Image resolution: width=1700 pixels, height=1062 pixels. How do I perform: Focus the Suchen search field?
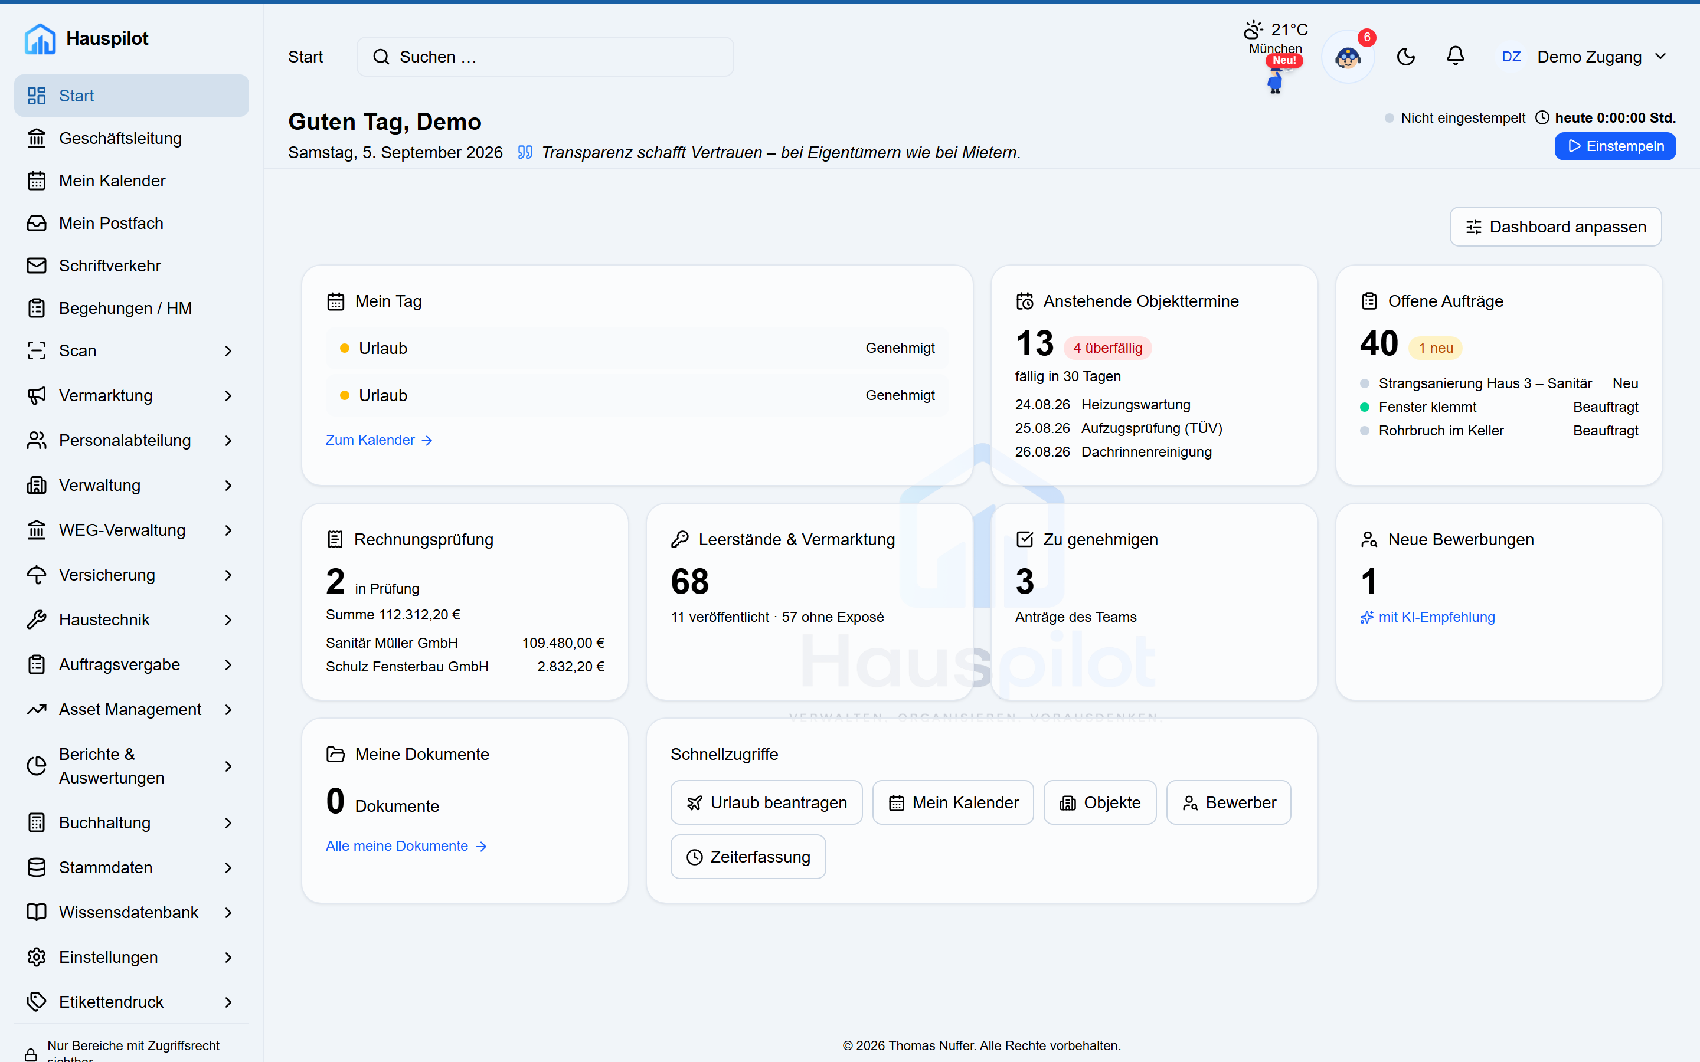pyautogui.click(x=545, y=57)
